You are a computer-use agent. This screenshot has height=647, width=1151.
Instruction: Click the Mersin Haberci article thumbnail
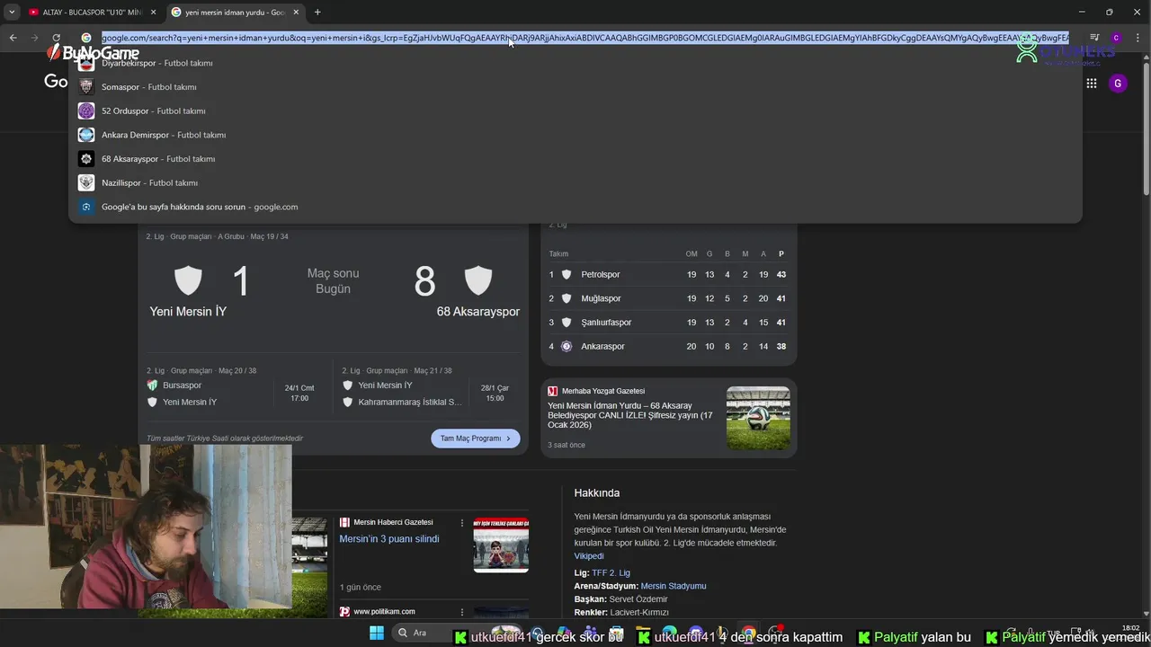(501, 545)
